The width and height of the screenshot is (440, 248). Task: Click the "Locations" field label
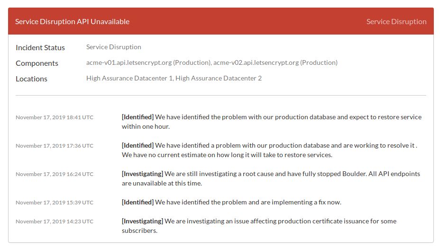pos(31,79)
